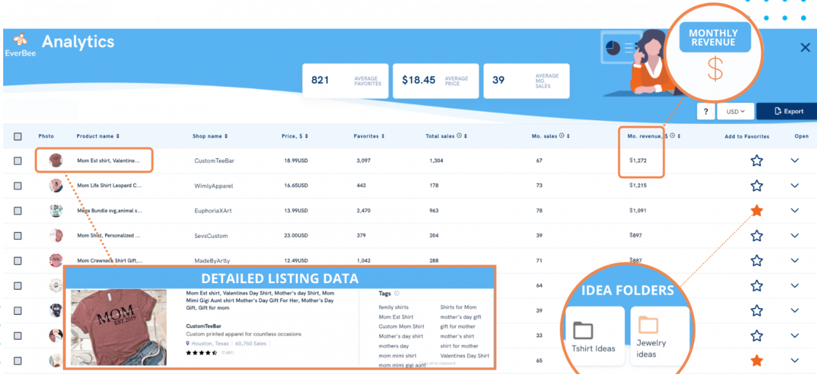Screen dimensions: 817x374
Task: Sort by Mo. sales column arrows
Action: pos(568,136)
